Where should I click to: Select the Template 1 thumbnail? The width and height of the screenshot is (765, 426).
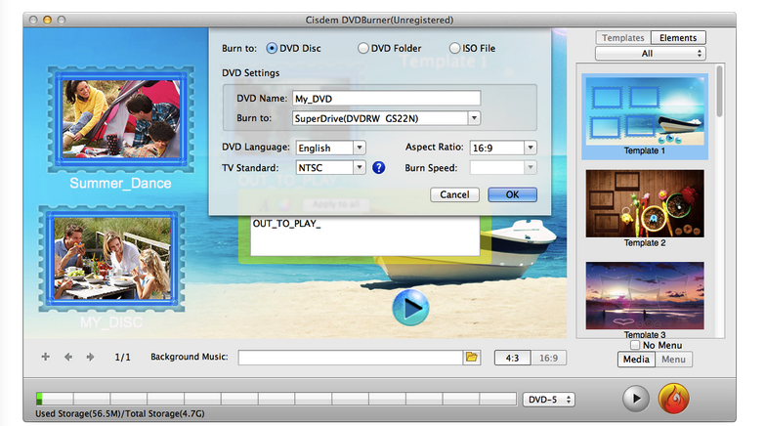pyautogui.click(x=645, y=111)
